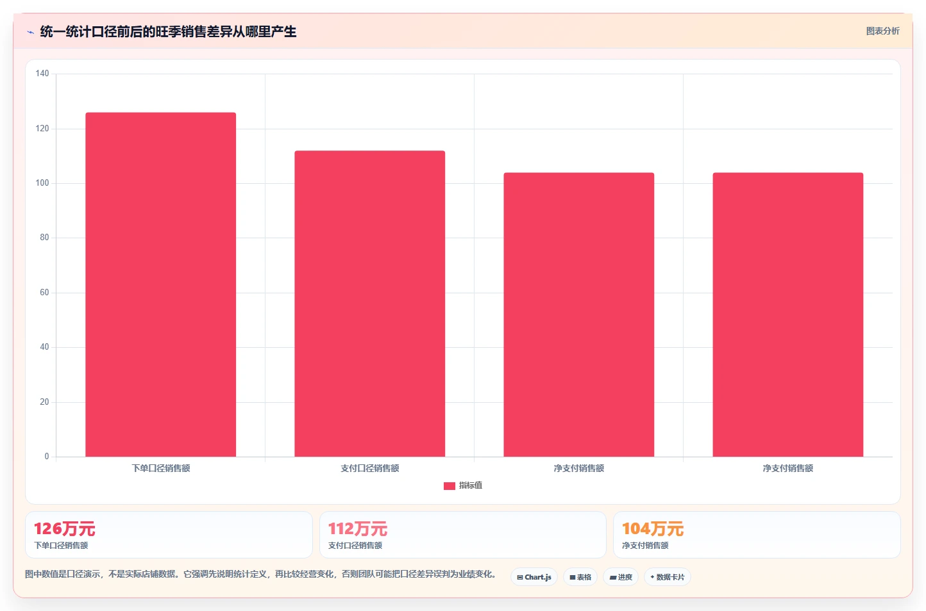Click the y-axis value 60

(44, 293)
